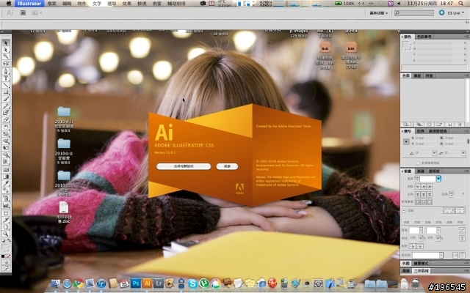Image resolution: width=470 pixels, height=293 pixels.
Task: Toggle projecting cap stroke option
Action: click(430, 186)
